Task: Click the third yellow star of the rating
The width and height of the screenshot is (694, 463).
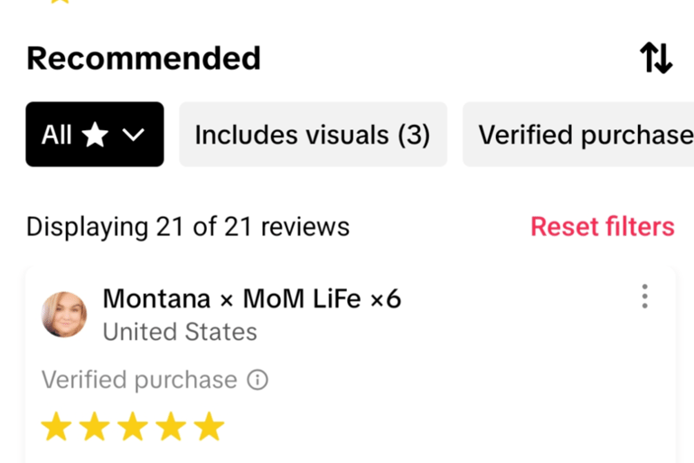Action: click(133, 427)
